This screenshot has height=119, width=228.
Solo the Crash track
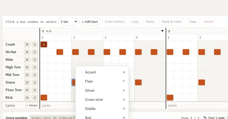tap(35, 45)
